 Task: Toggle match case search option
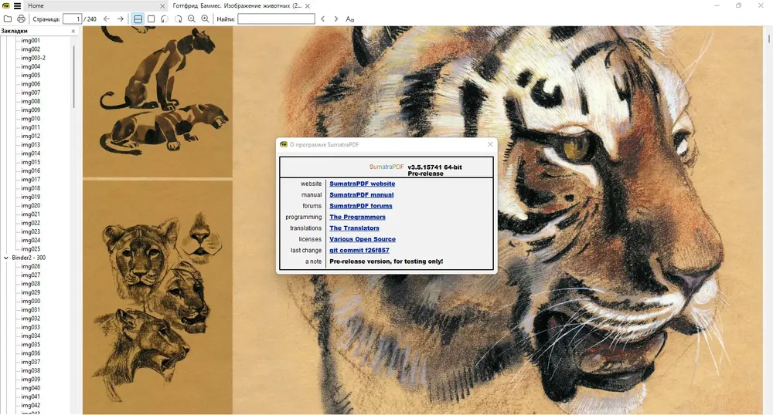click(x=349, y=19)
